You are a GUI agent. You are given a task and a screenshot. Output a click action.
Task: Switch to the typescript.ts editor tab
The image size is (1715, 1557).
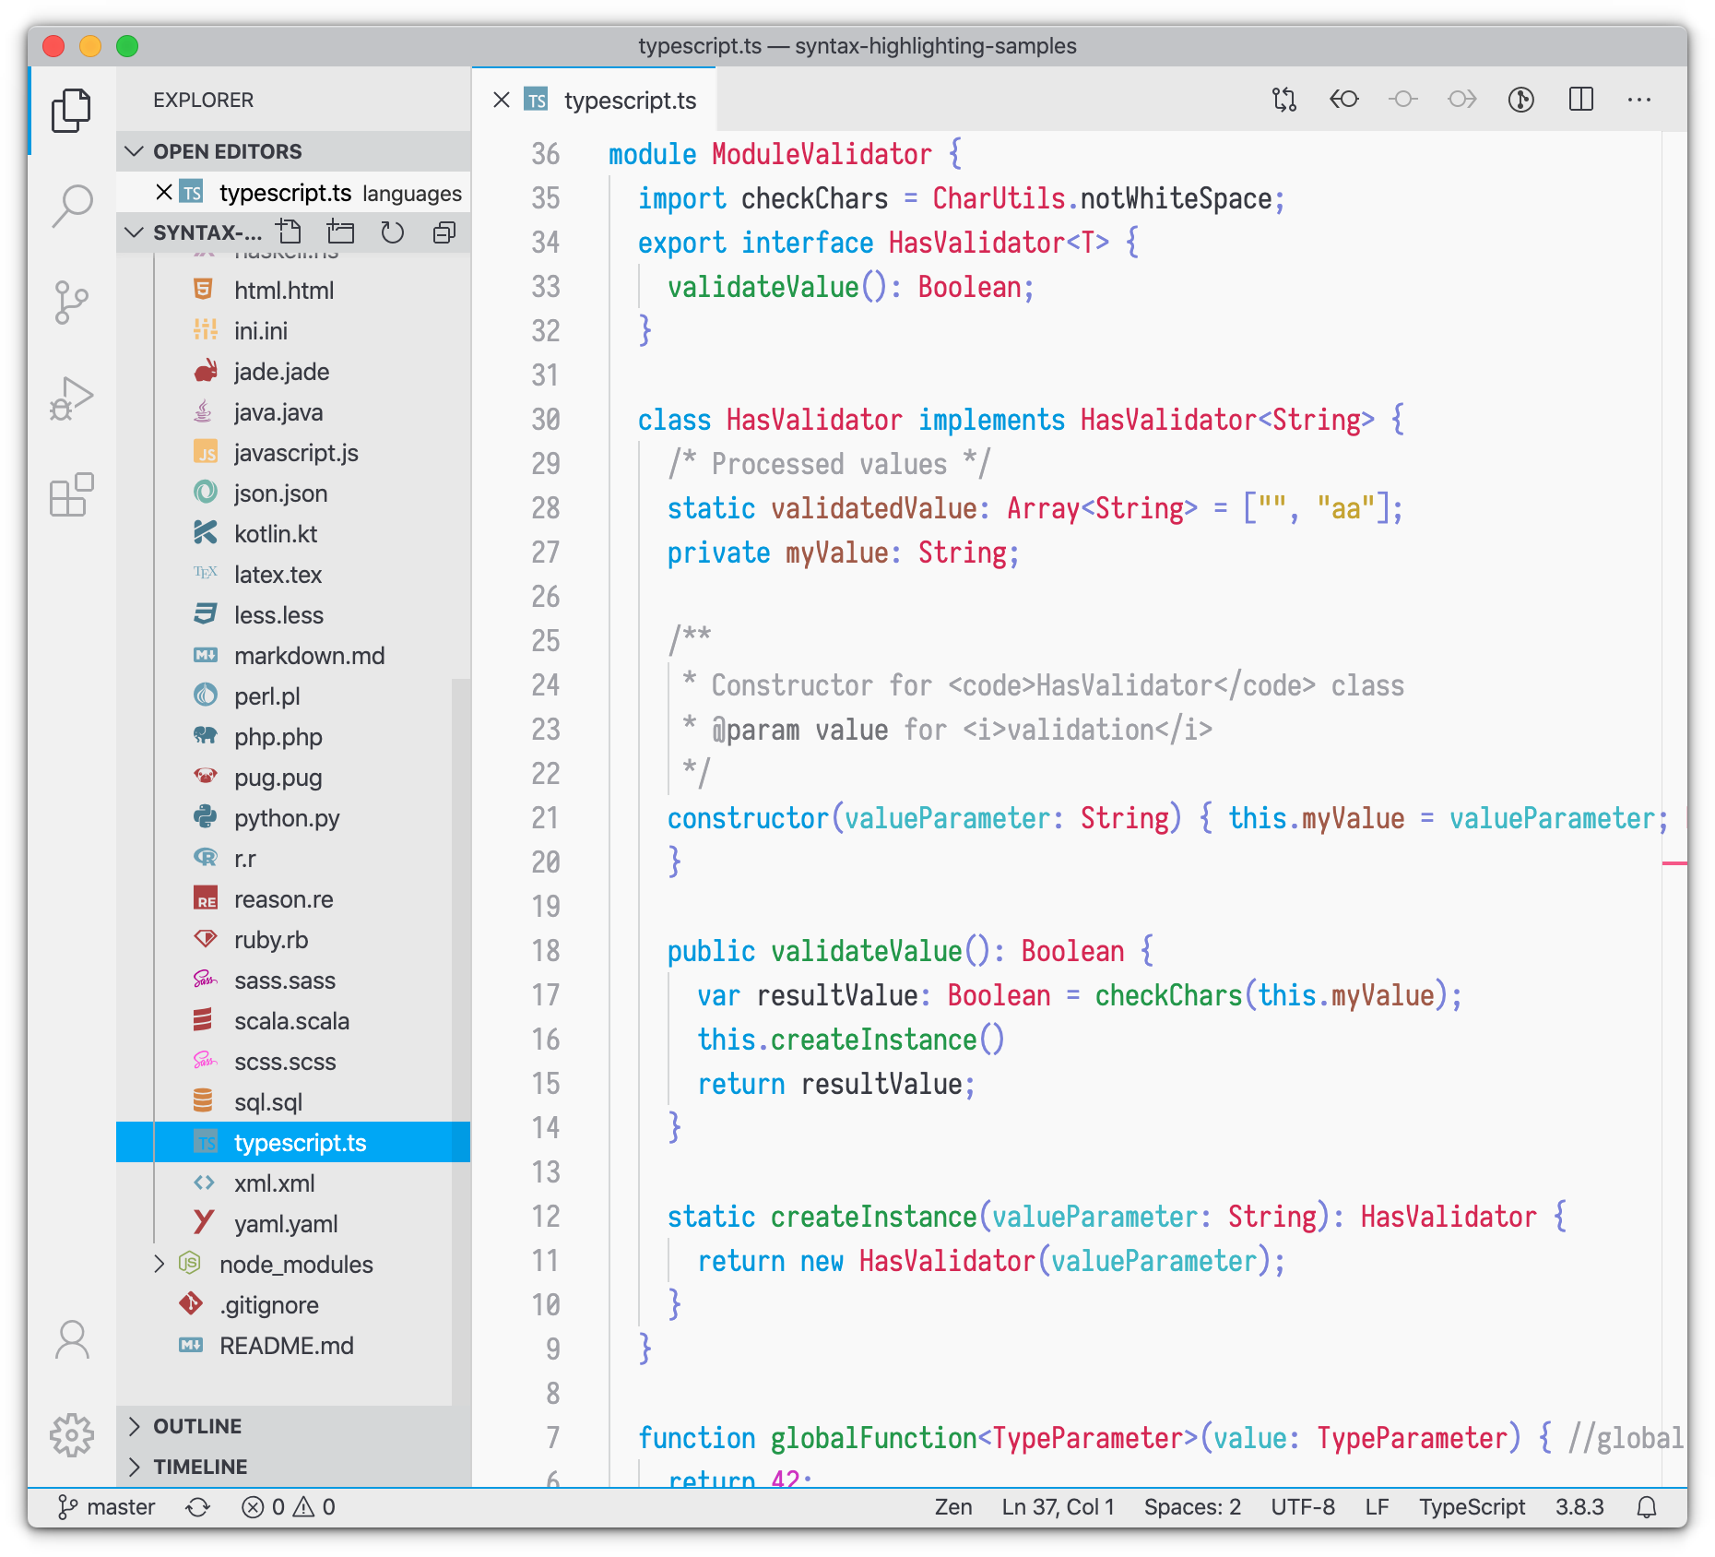(x=630, y=101)
